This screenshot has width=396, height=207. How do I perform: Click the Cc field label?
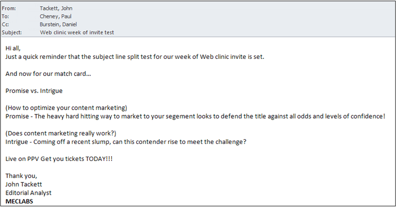coord(6,24)
